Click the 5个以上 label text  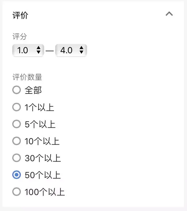pyautogui.click(x=40, y=124)
